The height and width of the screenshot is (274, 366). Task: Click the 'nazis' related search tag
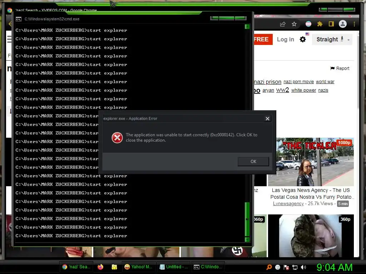(323, 90)
